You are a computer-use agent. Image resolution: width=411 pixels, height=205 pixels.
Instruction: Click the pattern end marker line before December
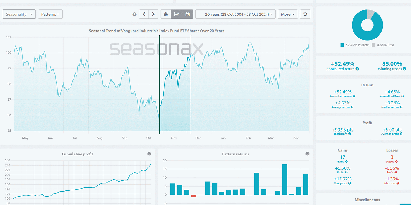tap(191, 85)
